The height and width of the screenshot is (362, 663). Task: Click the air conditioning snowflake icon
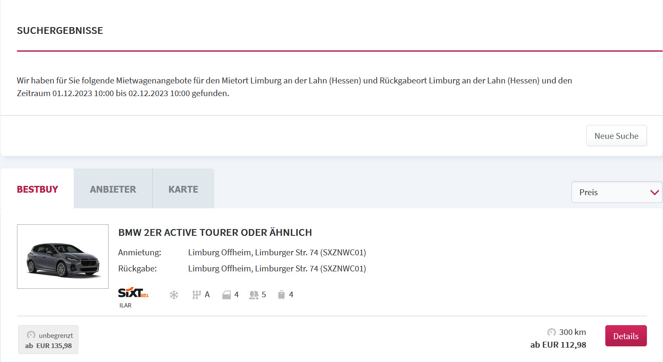174,295
